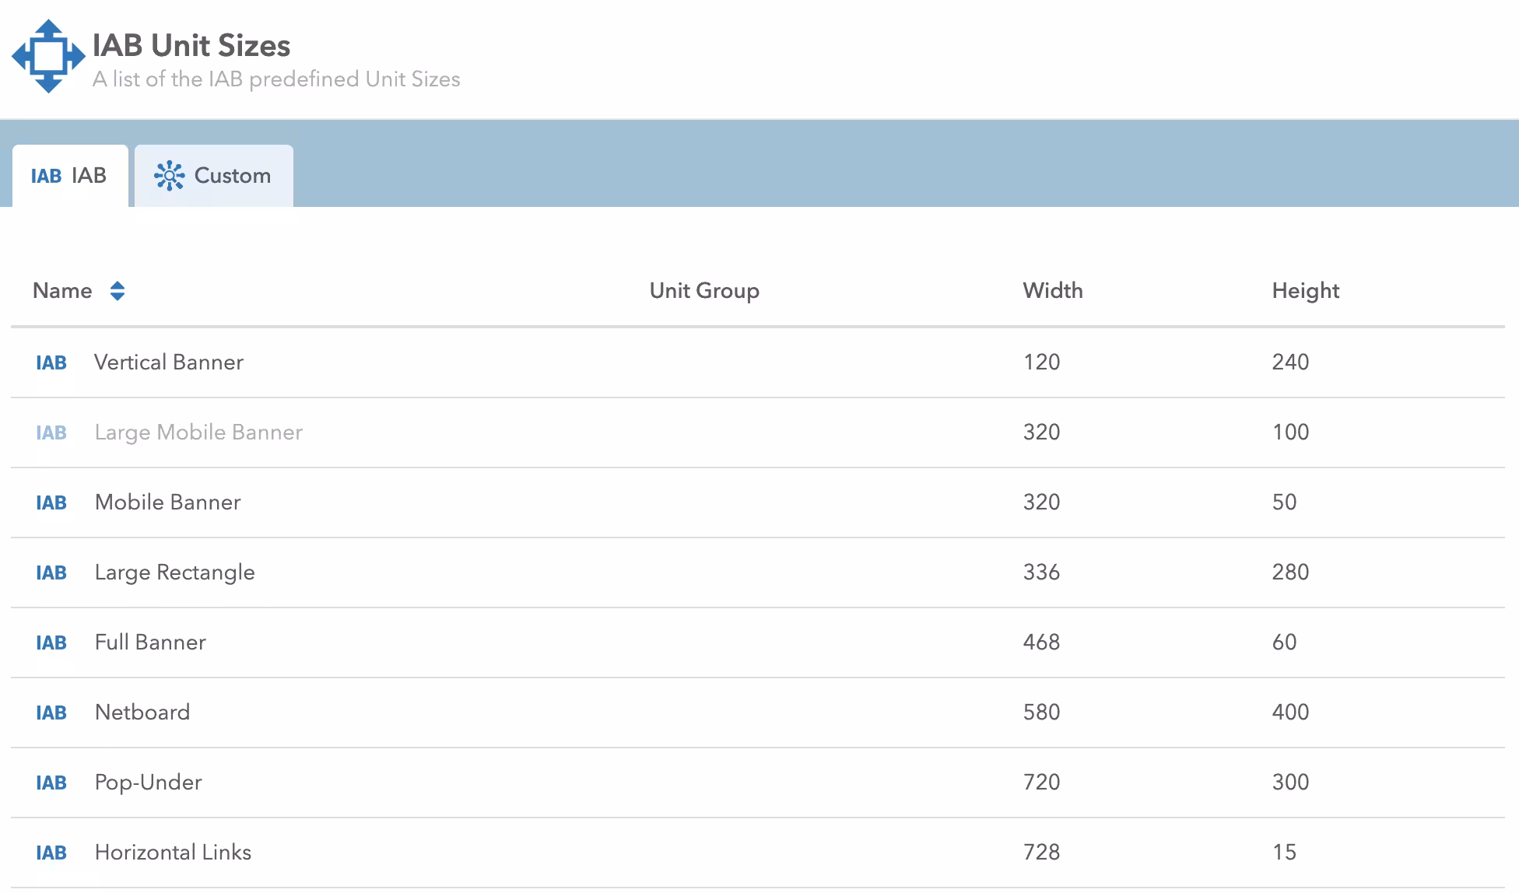Click IAB icon beside Large Mobile Banner

pos(51,432)
